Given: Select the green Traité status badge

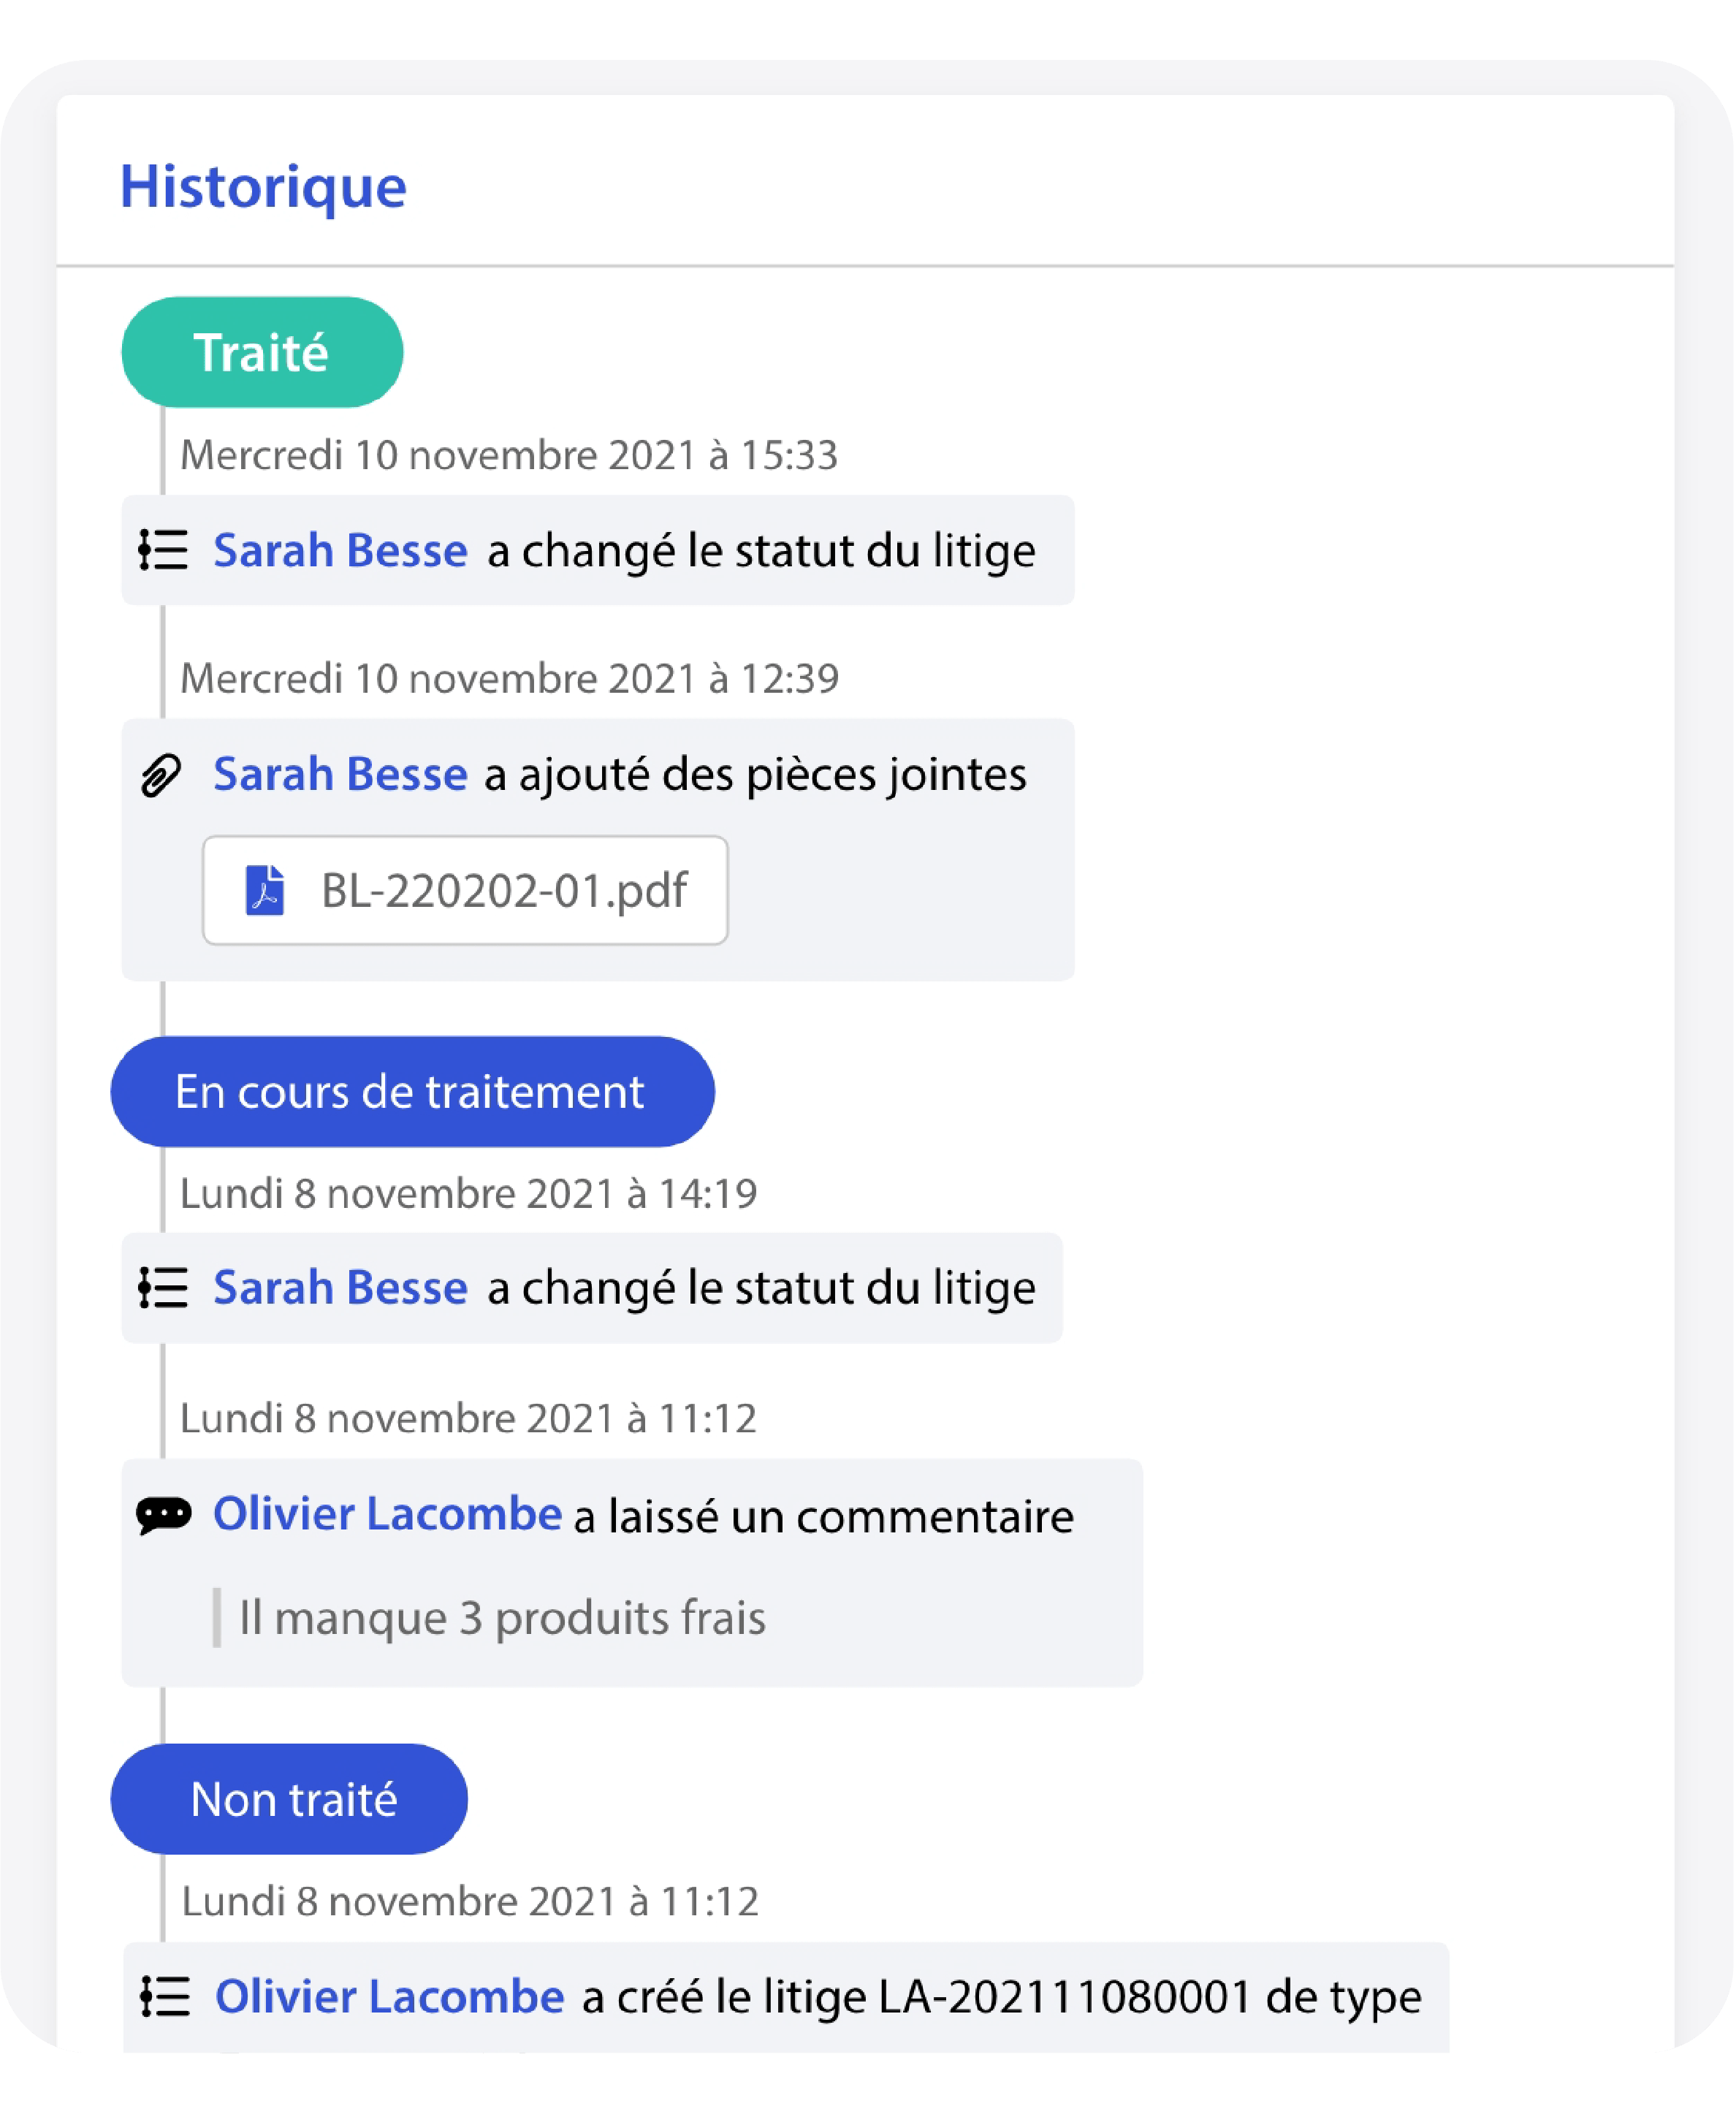Looking at the screenshot, I should pos(262,352).
